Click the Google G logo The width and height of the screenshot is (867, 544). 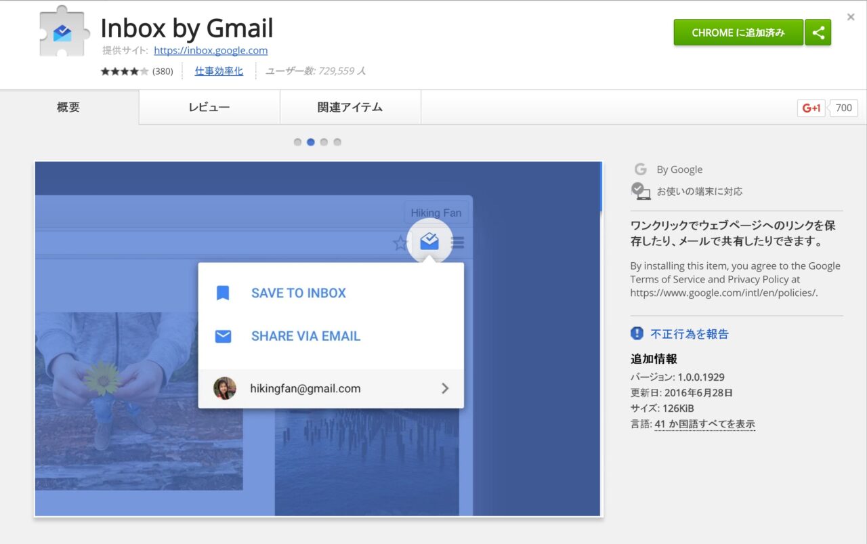pyautogui.click(x=640, y=169)
